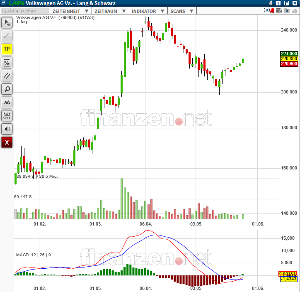
Task: Click the alarm counter 0 badge
Action: coord(266,10)
